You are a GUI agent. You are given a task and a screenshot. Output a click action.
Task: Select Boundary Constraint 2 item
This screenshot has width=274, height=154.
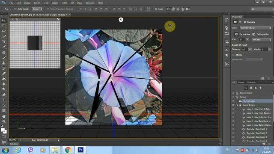(256, 133)
